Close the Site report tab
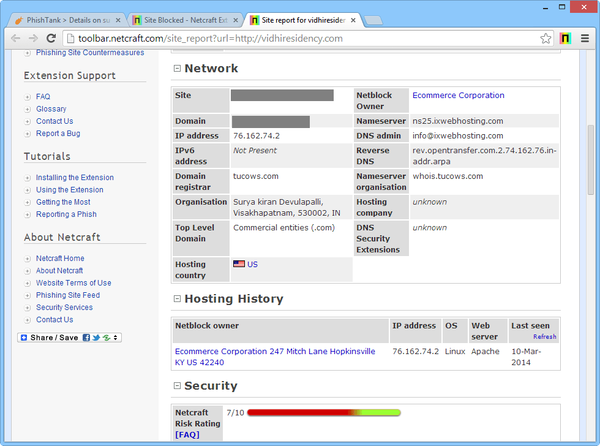The width and height of the screenshot is (600, 446). pos(353,20)
